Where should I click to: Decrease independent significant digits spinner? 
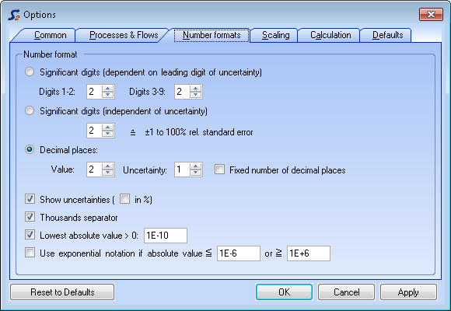(108, 134)
